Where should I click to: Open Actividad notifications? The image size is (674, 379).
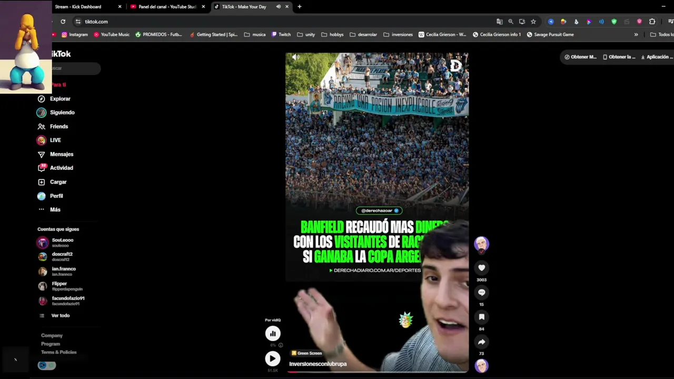tap(55, 168)
